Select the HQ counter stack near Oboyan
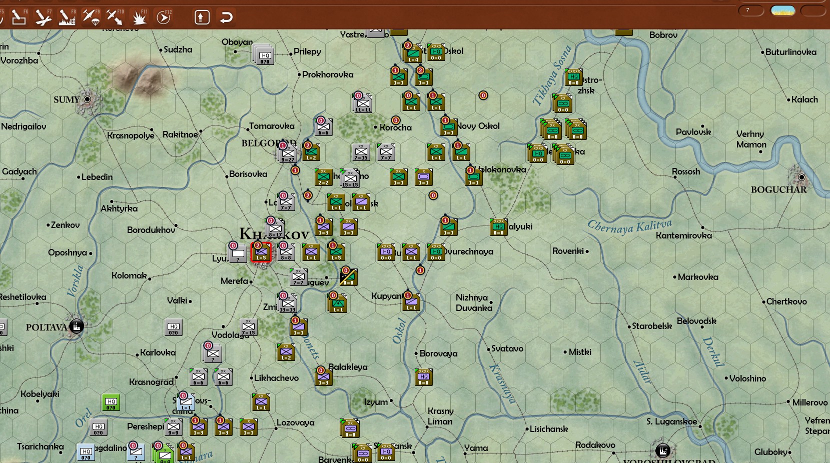Viewport: 830px width, 463px height. 264,55
